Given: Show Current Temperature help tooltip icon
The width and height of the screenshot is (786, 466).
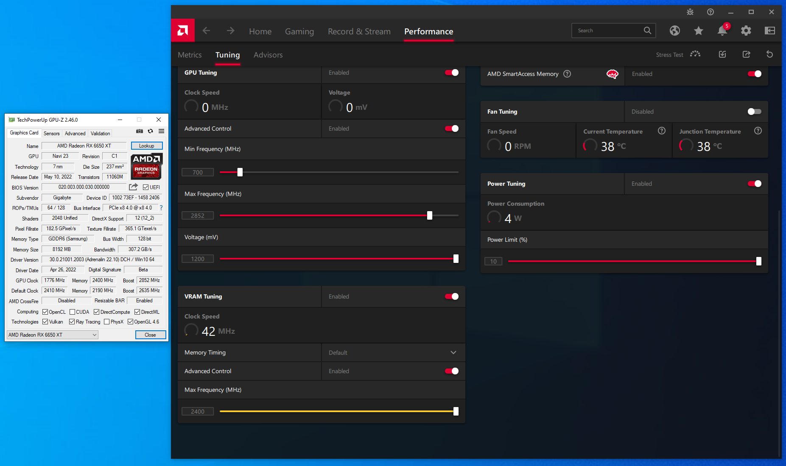Looking at the screenshot, I should tap(662, 131).
